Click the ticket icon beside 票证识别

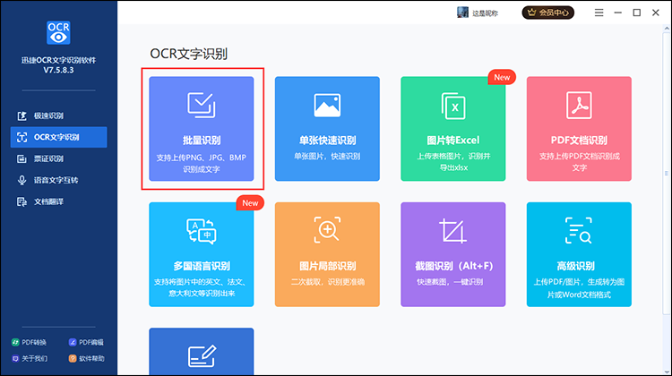[x=22, y=158]
